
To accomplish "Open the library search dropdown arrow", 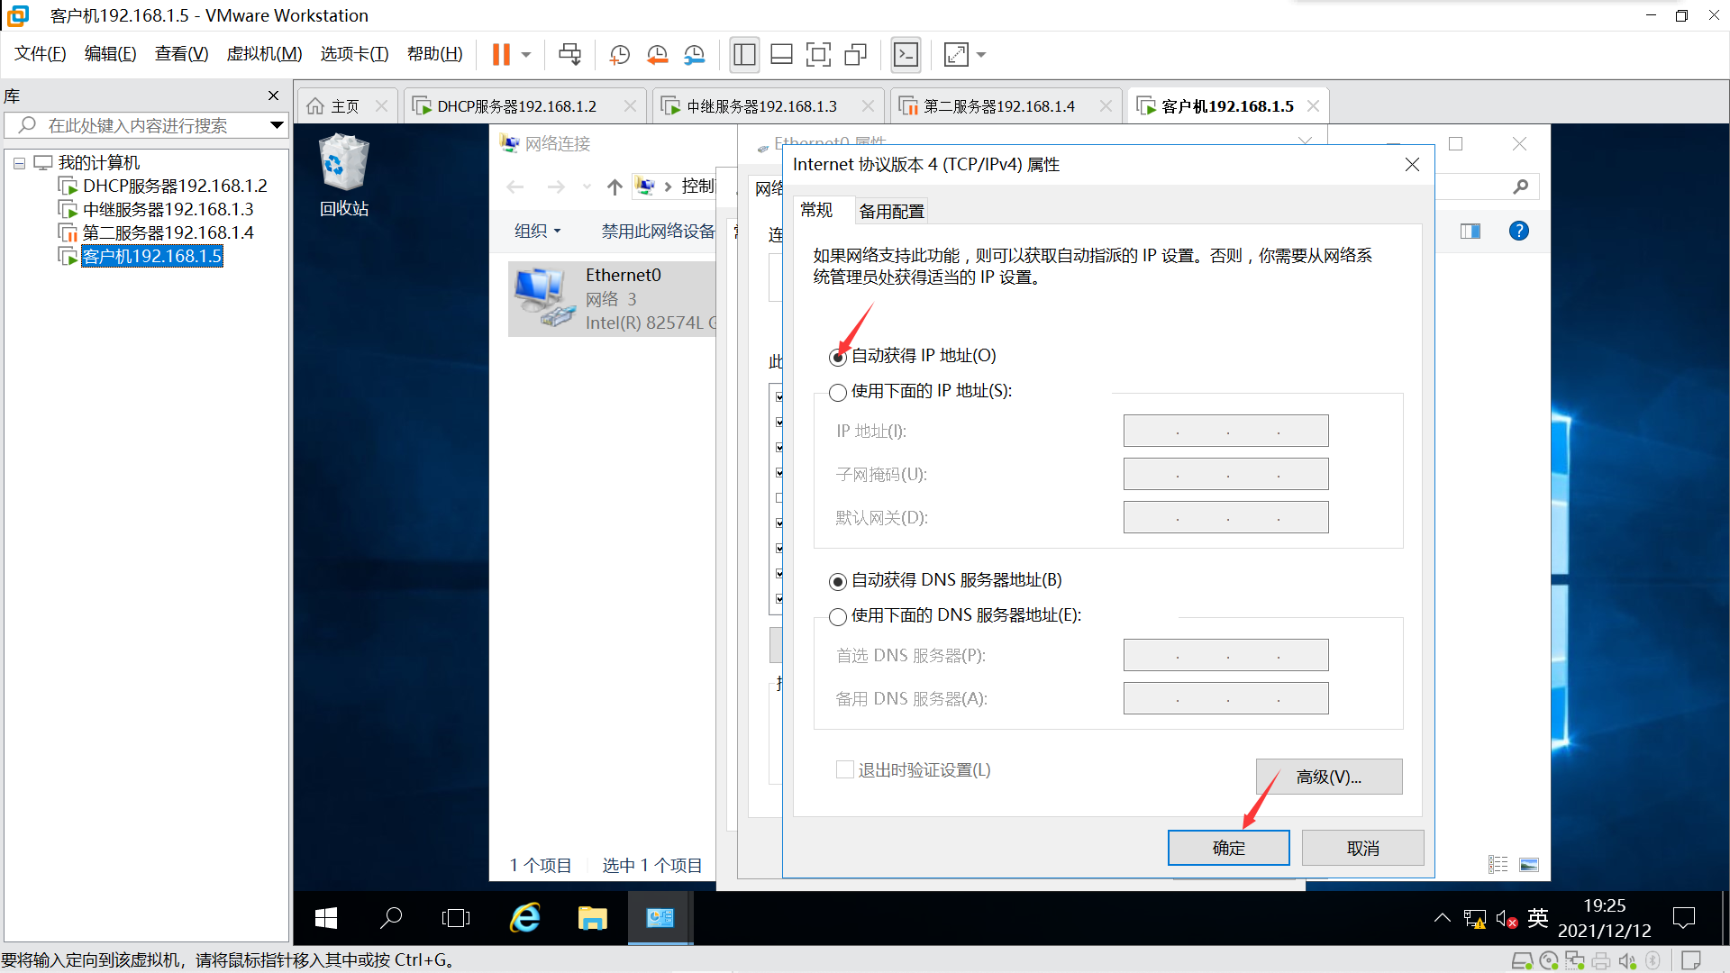I will coord(277,125).
